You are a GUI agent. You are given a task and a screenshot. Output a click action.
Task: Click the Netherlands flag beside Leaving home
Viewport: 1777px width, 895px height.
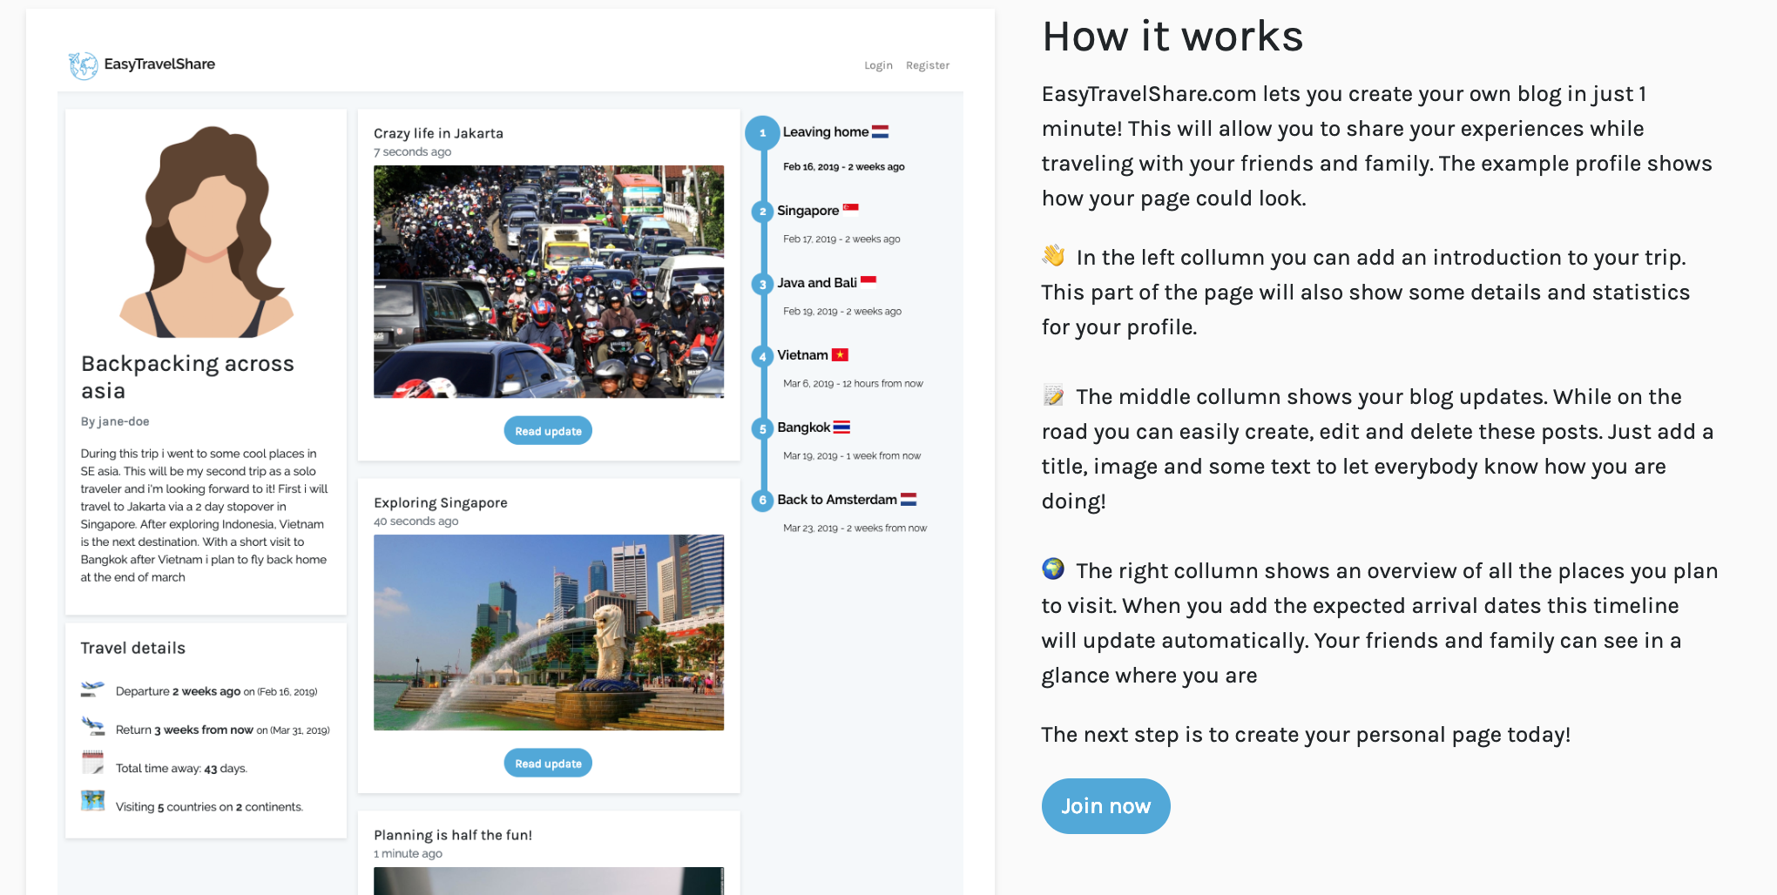tap(881, 131)
